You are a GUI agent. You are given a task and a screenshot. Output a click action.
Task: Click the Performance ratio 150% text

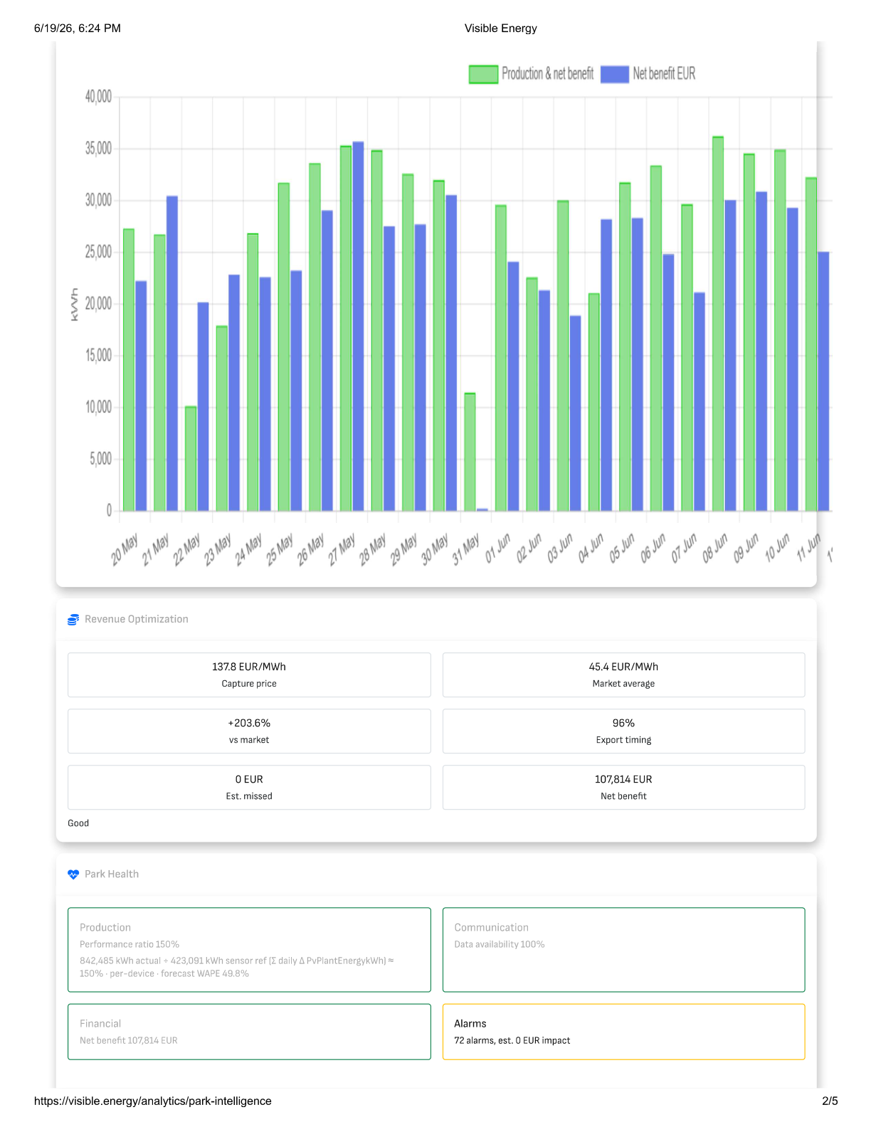(x=130, y=944)
